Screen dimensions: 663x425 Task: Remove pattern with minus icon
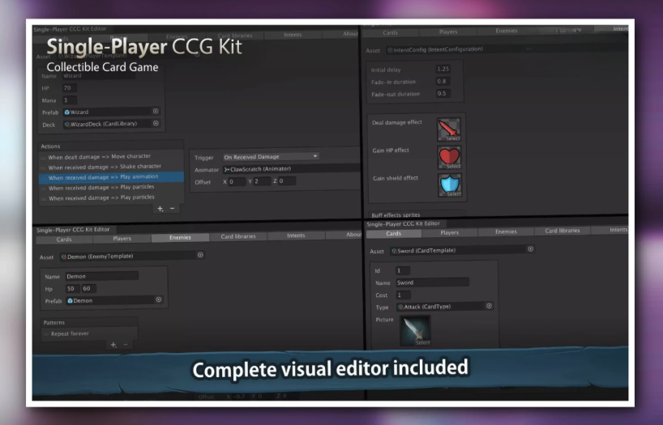tap(126, 345)
